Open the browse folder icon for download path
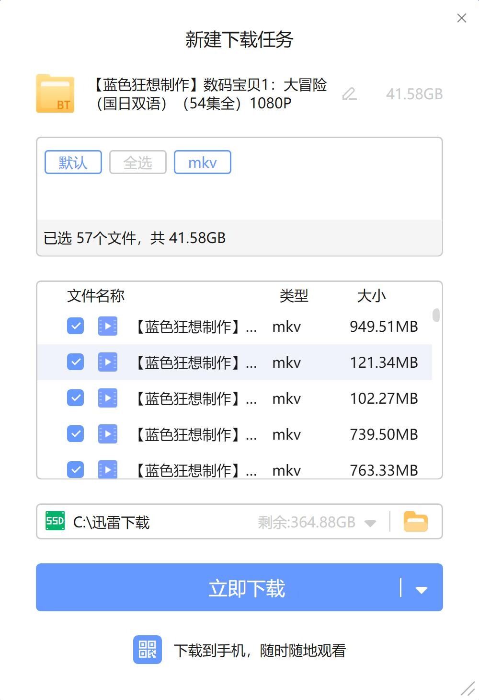This screenshot has width=479, height=700. click(415, 522)
